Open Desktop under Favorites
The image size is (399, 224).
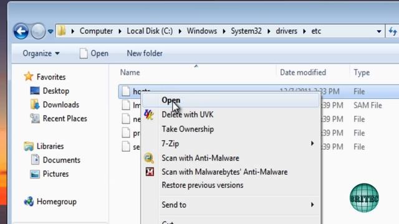[55, 91]
